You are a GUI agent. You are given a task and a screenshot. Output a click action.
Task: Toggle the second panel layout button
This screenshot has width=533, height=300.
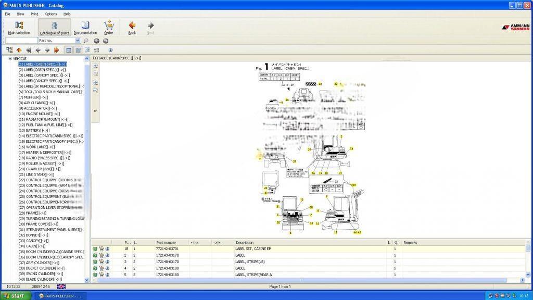pos(78,50)
